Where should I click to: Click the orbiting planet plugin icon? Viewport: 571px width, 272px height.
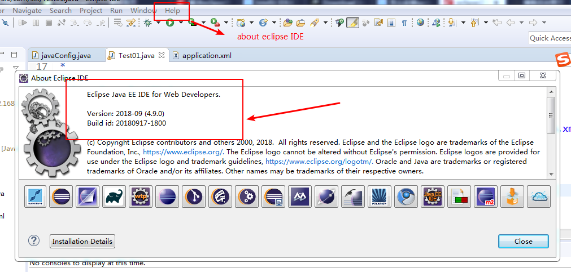[x=326, y=197]
